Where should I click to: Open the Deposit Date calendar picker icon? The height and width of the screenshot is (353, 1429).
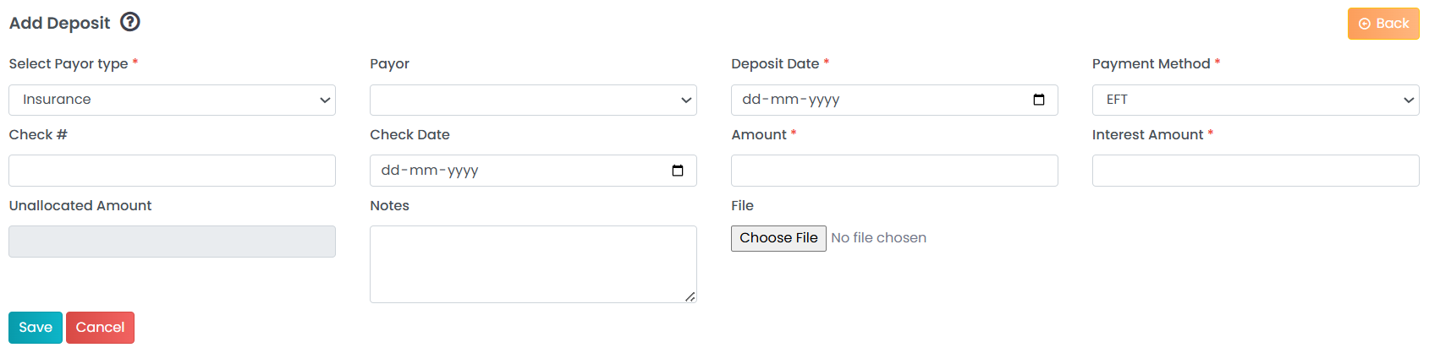tap(1039, 100)
